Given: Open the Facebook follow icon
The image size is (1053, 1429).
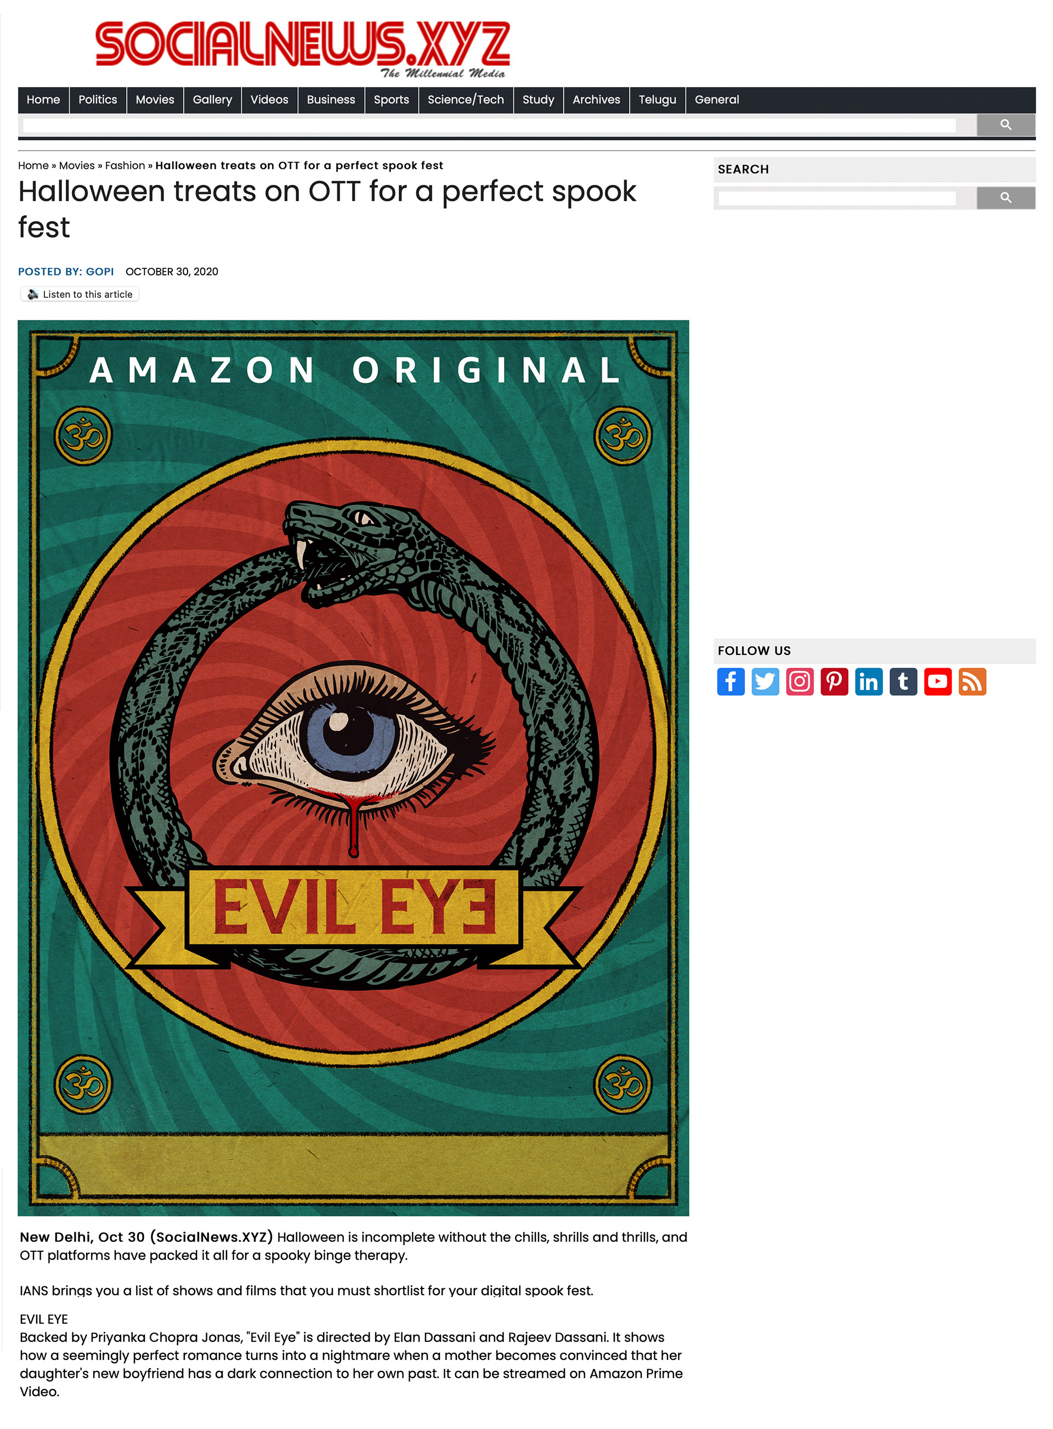Looking at the screenshot, I should [731, 681].
